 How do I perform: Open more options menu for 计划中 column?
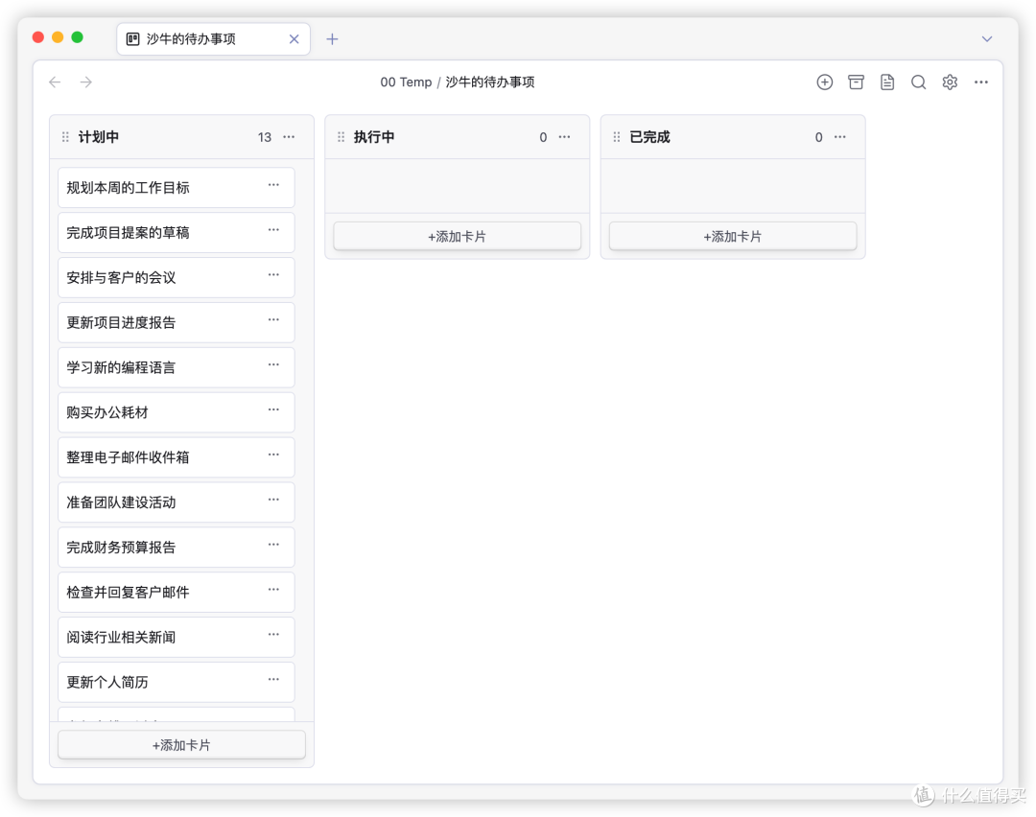click(x=289, y=137)
